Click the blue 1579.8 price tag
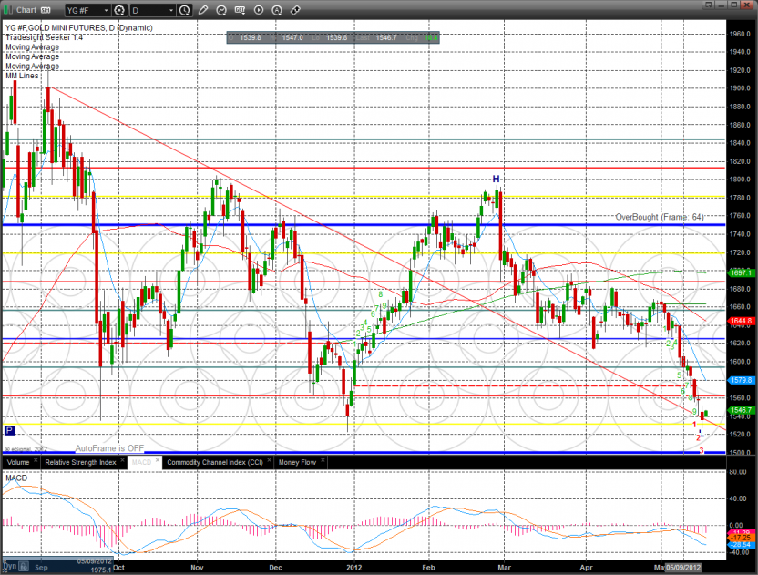Viewport: 758px width, 575px height. tap(740, 380)
